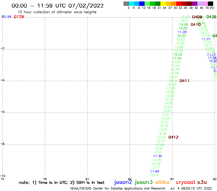Click the 12.62 reading
This screenshot has width=217, height=191.
coord(181,40)
